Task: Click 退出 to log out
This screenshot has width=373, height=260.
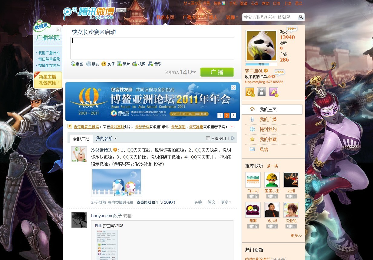Action: click(299, 3)
